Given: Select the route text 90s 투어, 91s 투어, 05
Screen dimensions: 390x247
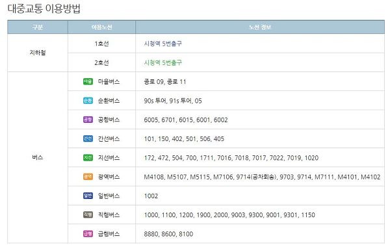Looking at the screenshot, I should 173,101.
